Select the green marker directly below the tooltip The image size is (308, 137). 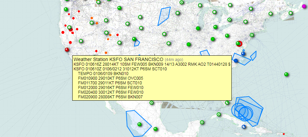pyautogui.click(x=151, y=103)
